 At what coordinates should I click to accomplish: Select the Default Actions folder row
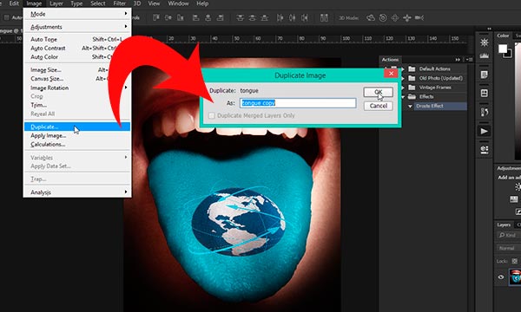click(434, 69)
